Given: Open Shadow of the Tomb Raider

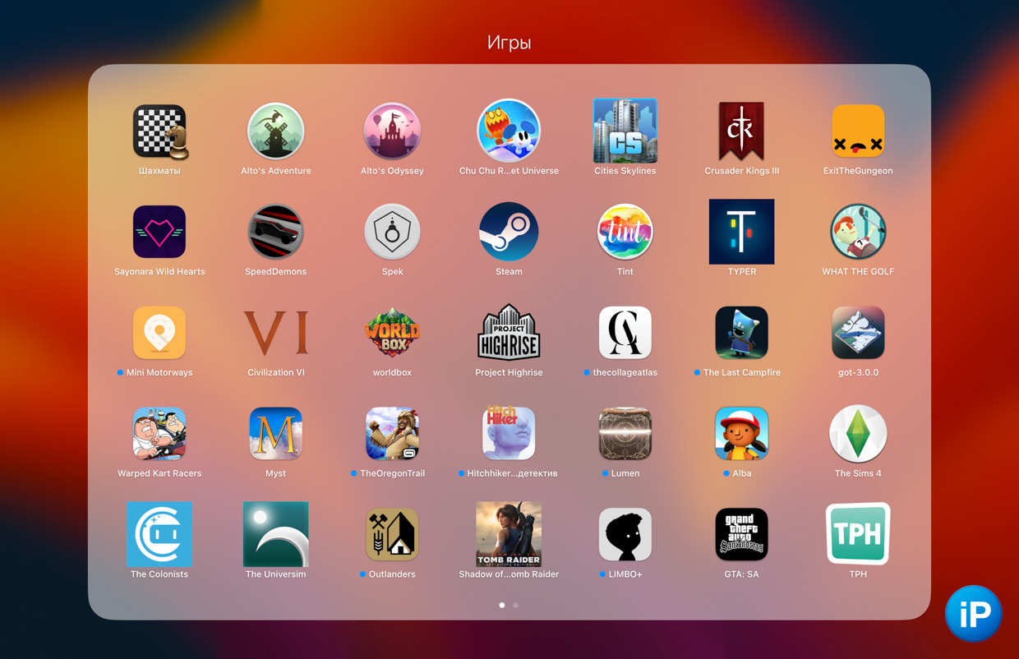Looking at the screenshot, I should 509,534.
